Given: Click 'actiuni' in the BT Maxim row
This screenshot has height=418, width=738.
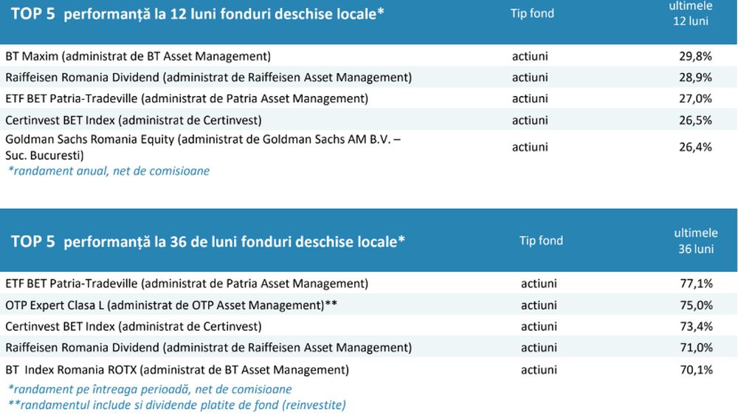Looking at the screenshot, I should point(530,56).
